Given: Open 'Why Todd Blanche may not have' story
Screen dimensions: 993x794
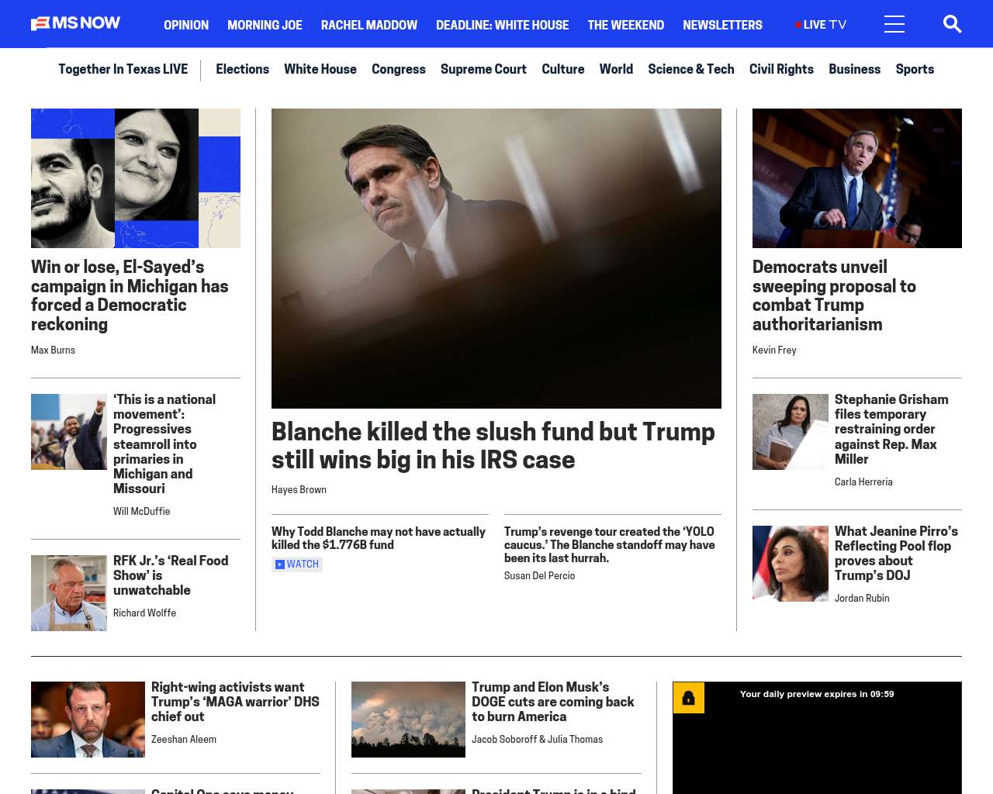Looking at the screenshot, I should [x=379, y=538].
